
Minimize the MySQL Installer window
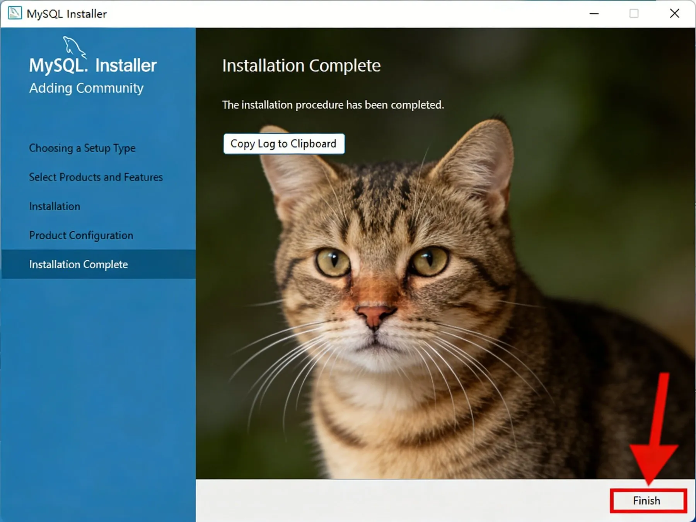(594, 14)
